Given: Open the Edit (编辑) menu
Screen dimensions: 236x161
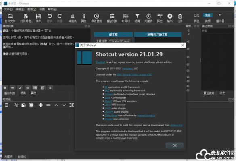Looking at the screenshot, I should tap(20, 10).
